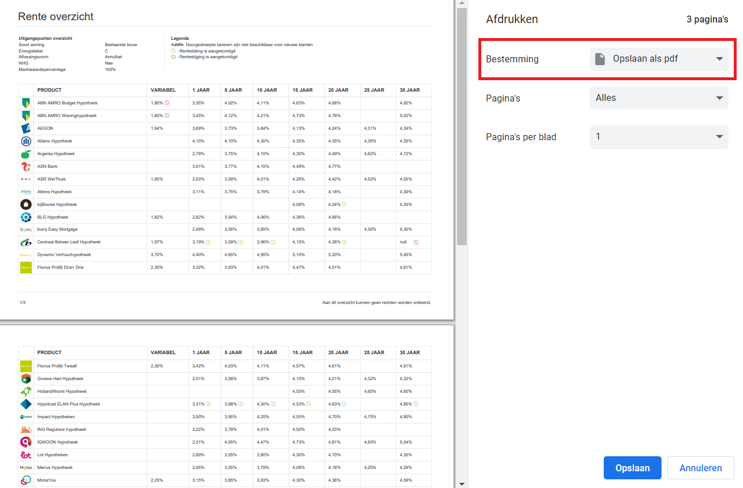Click the AEGON logo
743x488 pixels.
pyautogui.click(x=25, y=128)
